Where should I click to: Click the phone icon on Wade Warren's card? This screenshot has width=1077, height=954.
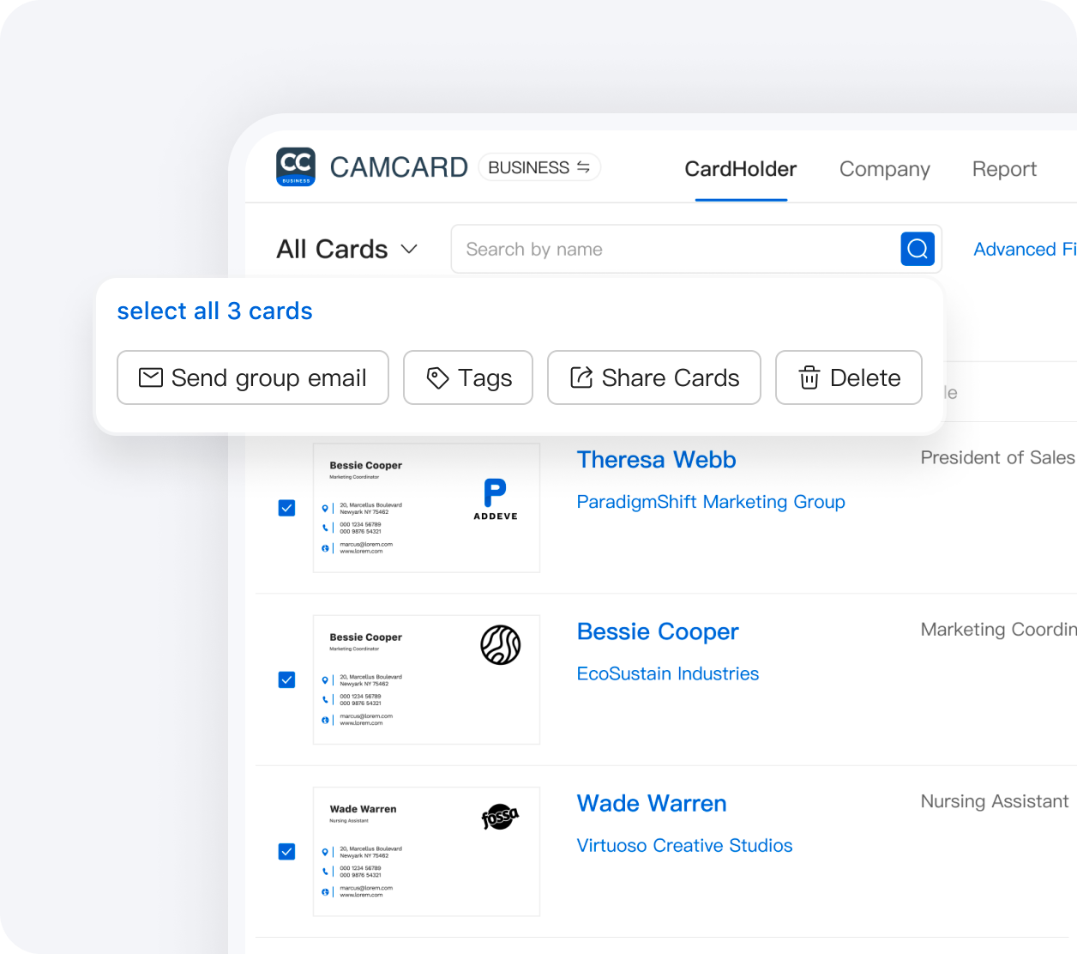[325, 870]
